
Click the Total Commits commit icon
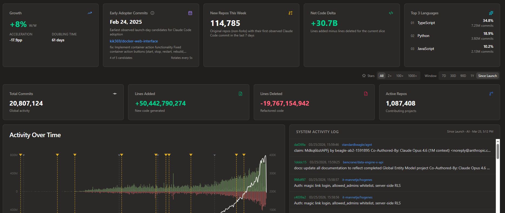[115, 94]
